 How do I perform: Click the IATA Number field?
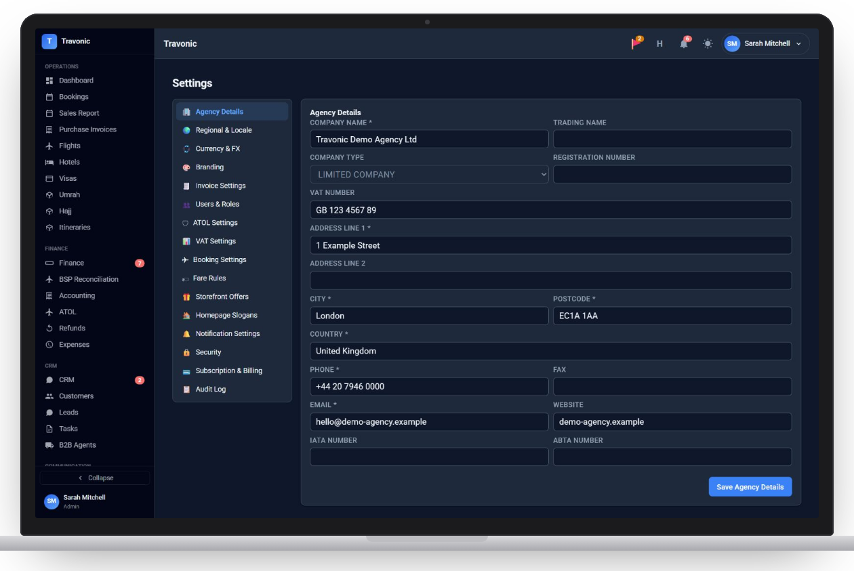(x=429, y=457)
